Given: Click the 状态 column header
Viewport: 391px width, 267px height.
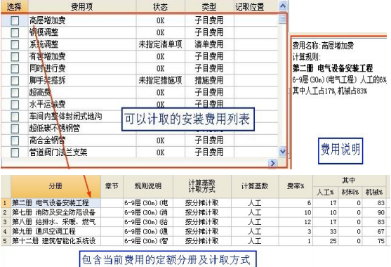Looking at the screenshot, I should (160, 6).
